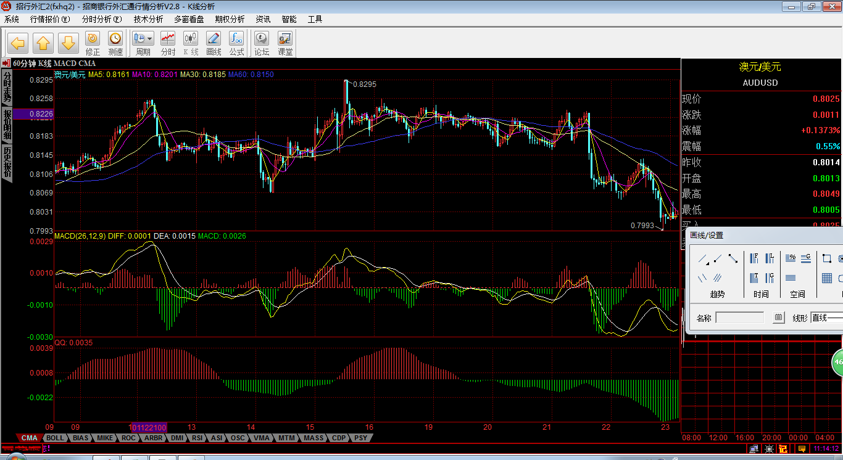Expand the trend line tool with arrow

coord(703,259)
